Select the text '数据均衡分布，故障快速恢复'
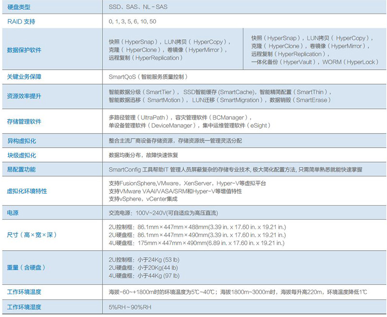387x317 pixels. 143,155
